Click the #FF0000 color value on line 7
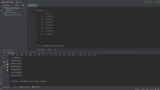 click(49, 19)
